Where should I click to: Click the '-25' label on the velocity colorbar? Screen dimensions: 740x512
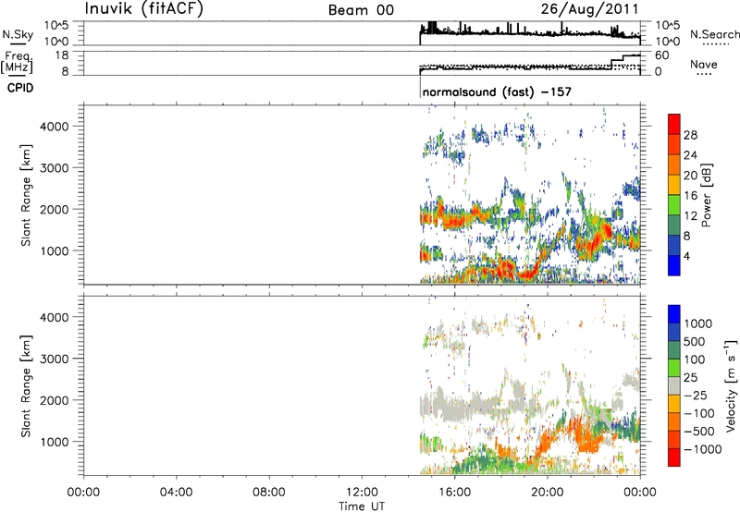click(697, 396)
